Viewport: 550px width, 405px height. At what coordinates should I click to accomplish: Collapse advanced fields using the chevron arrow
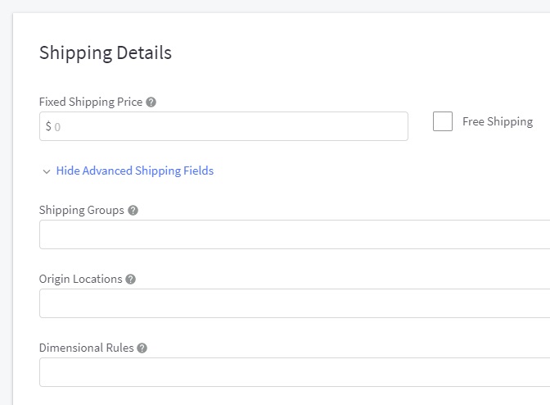click(x=47, y=171)
